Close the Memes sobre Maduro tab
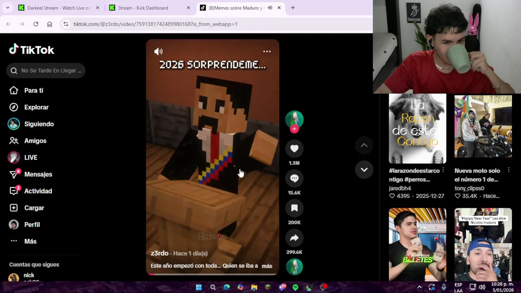Viewport: 521px width, 293px height. coord(279,8)
